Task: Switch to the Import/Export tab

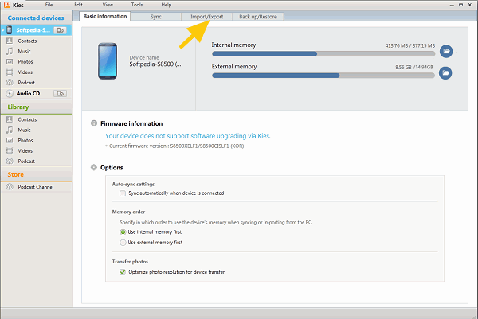Action: pos(206,17)
